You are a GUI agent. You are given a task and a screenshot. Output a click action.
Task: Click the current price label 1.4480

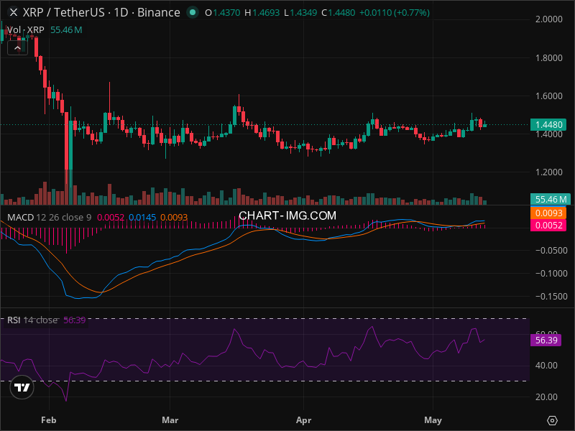tap(548, 124)
